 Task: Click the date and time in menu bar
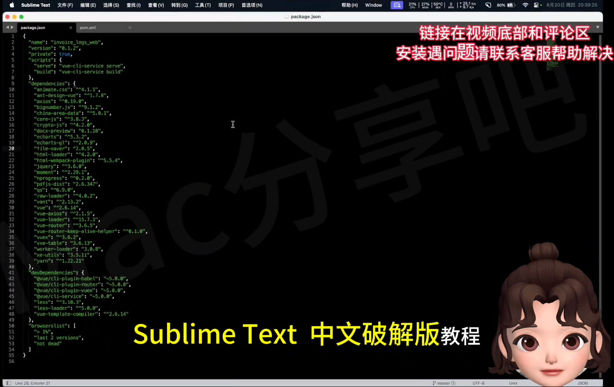(x=571, y=5)
